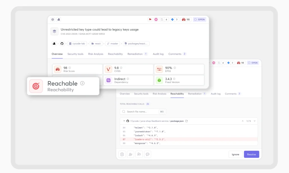This screenshot has width=289, height=173.
Task: Click info icon next to Reachable label
Action: pyautogui.click(x=82, y=83)
